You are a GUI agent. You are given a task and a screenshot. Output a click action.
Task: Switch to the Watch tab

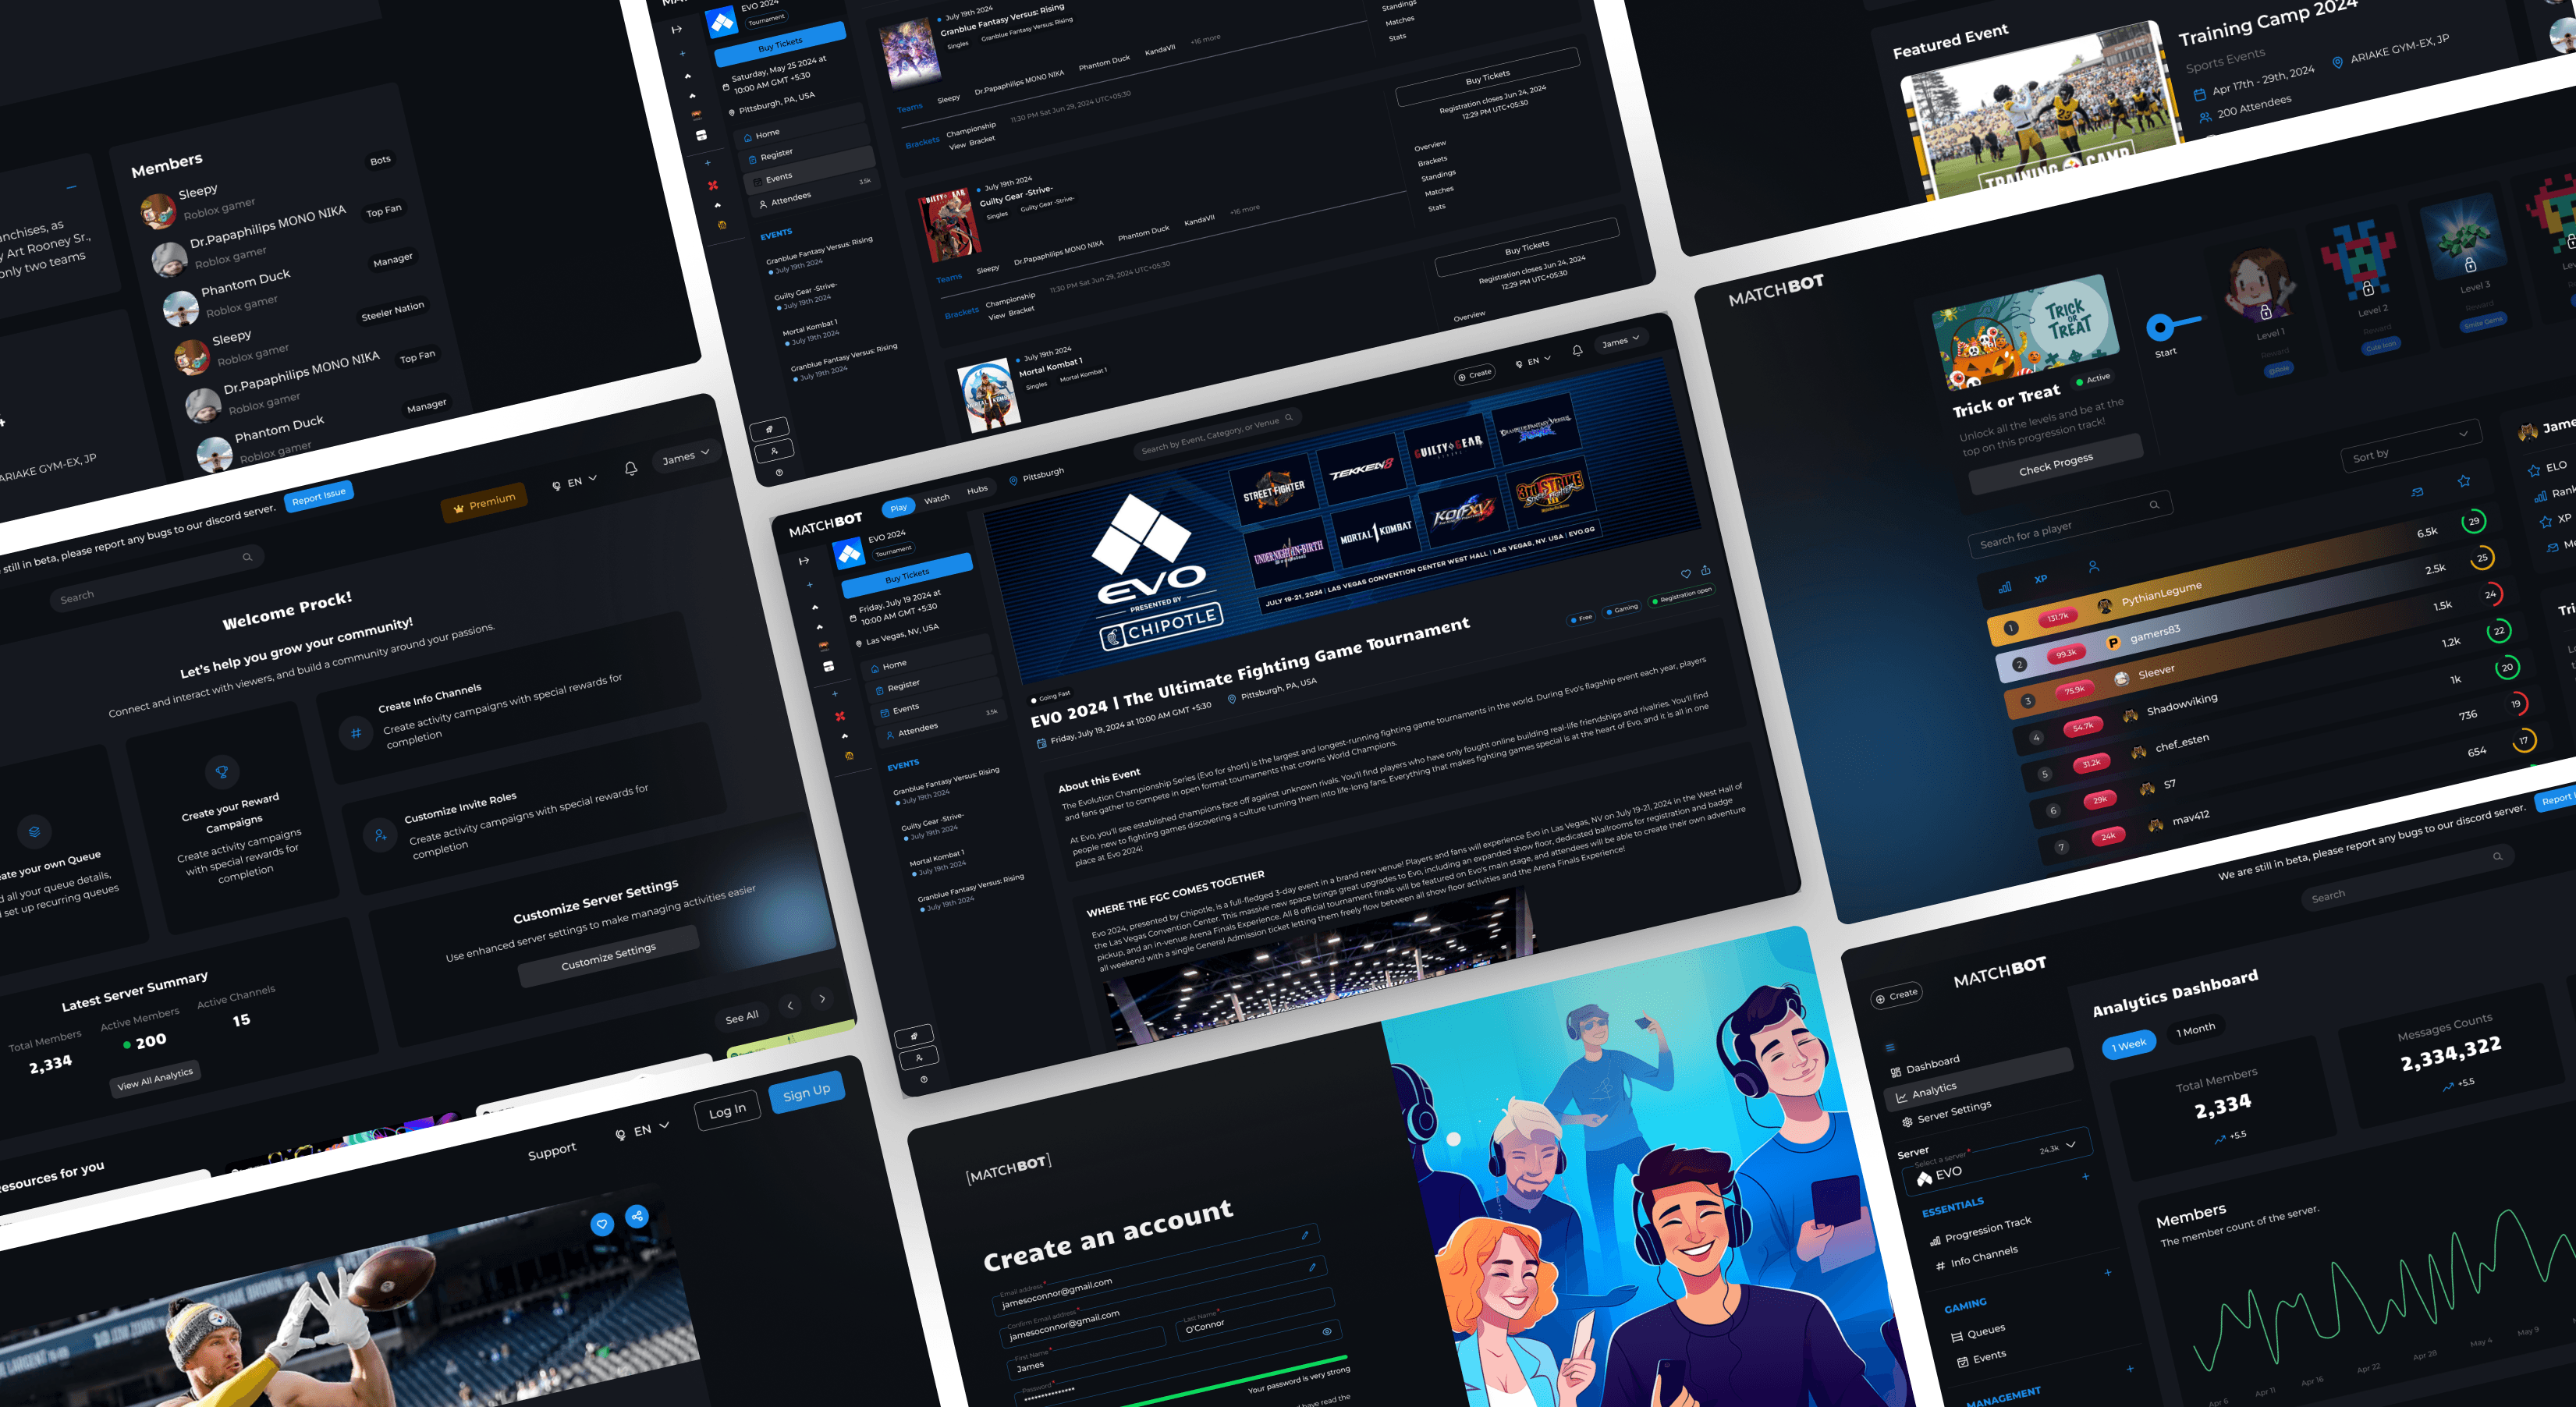937,498
